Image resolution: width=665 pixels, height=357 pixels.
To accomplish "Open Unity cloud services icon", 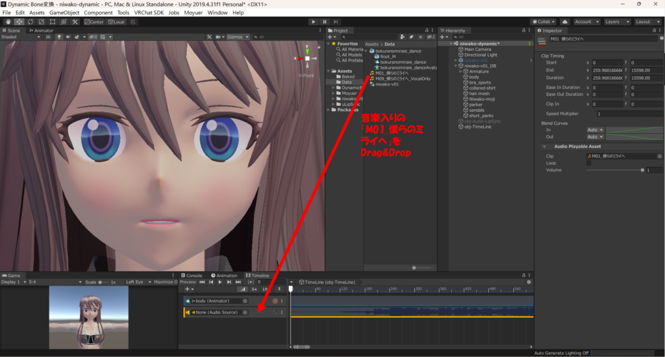I will click(564, 21).
